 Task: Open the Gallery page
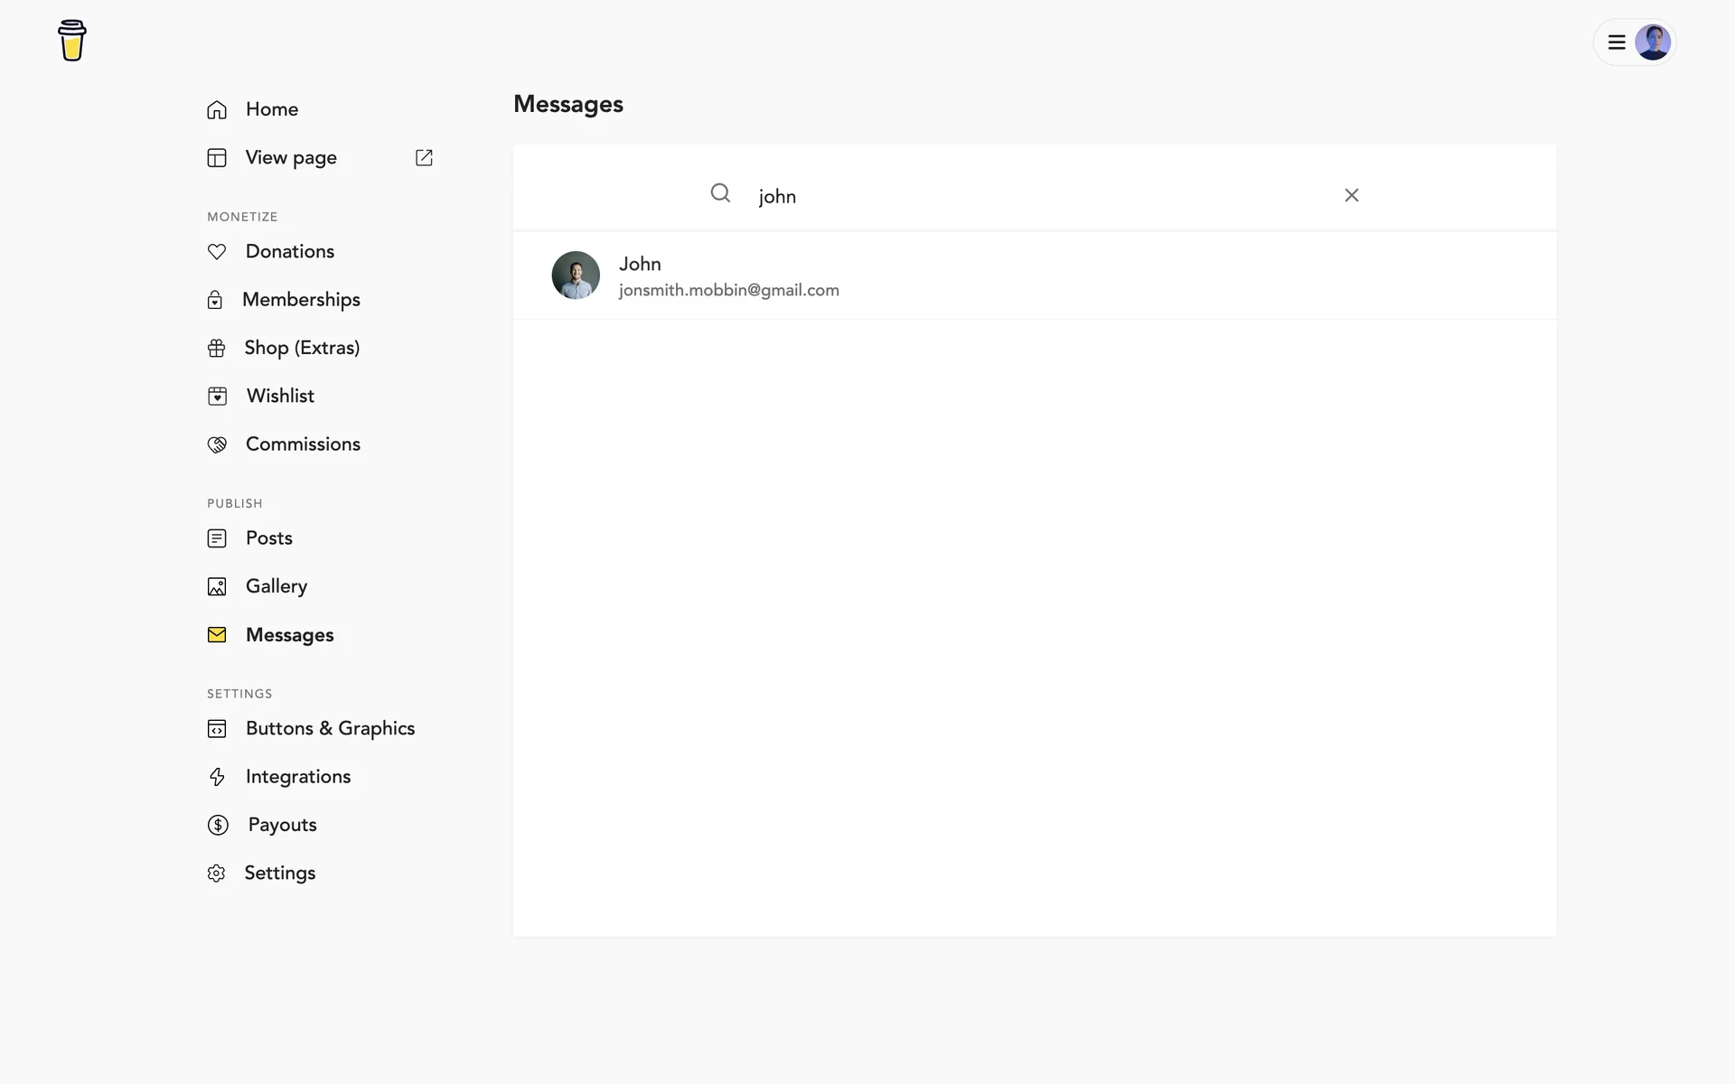click(x=276, y=586)
